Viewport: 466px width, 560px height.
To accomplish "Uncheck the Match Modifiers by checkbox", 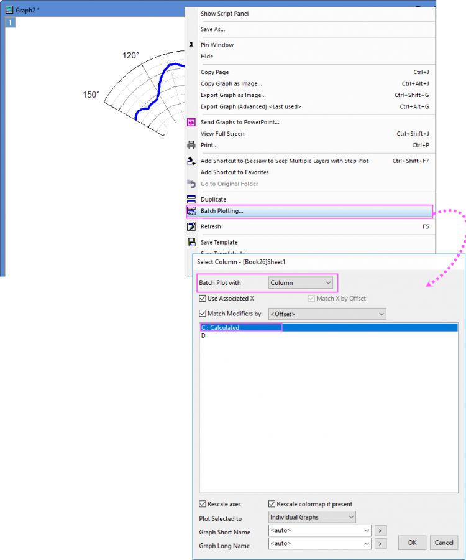I will [x=203, y=314].
